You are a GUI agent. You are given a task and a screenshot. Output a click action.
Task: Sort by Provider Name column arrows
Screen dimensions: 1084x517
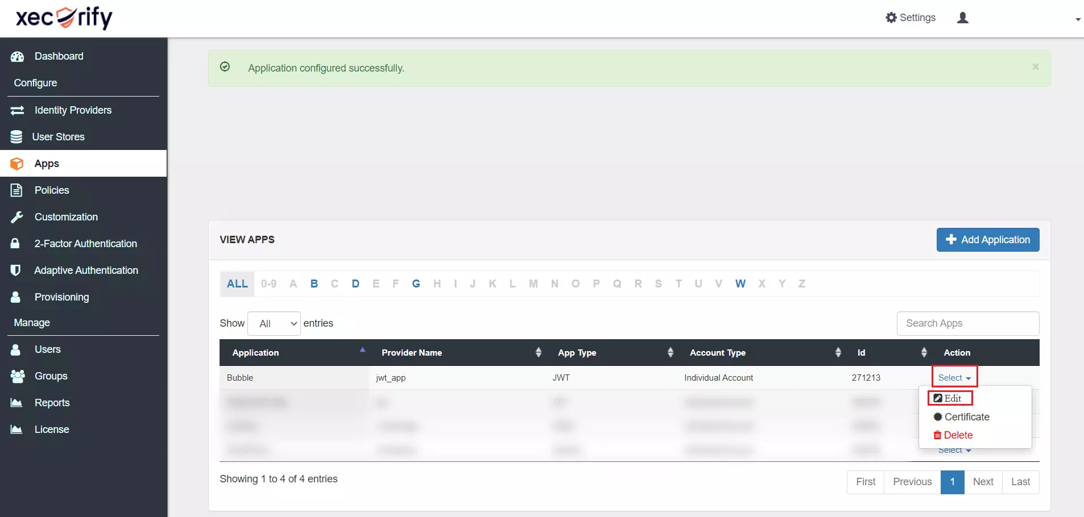point(539,352)
